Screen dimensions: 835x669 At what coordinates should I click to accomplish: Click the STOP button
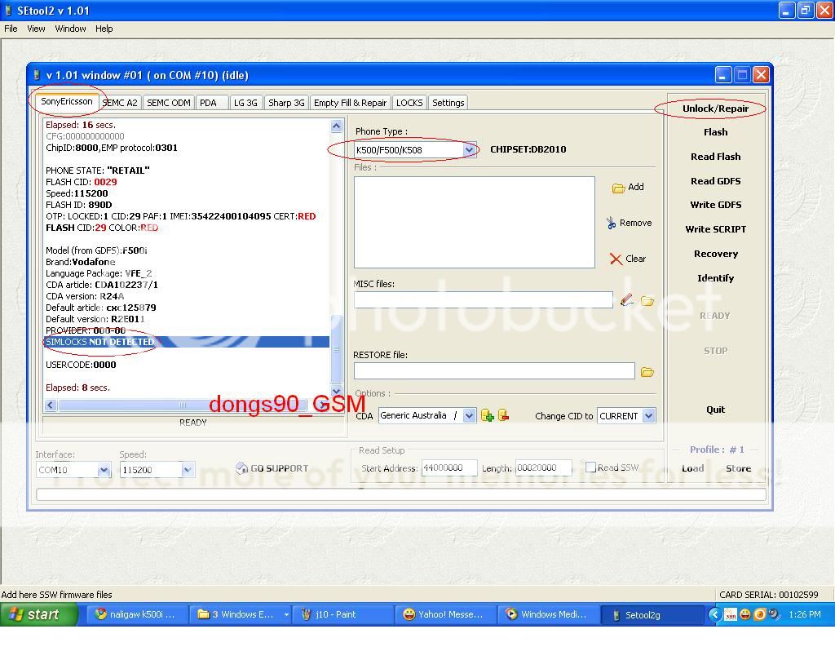(715, 351)
